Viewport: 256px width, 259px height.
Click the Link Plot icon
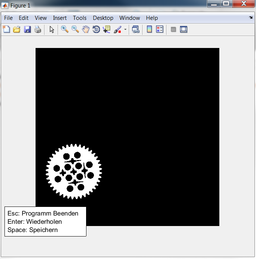point(136,29)
